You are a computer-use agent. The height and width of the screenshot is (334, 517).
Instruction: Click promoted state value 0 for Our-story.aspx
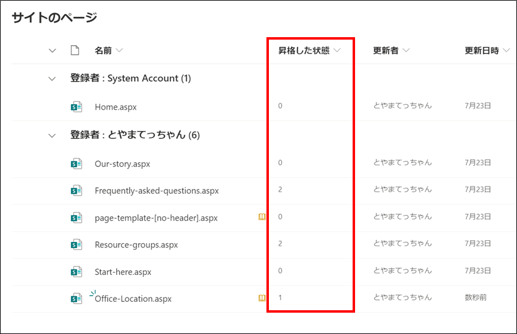280,163
